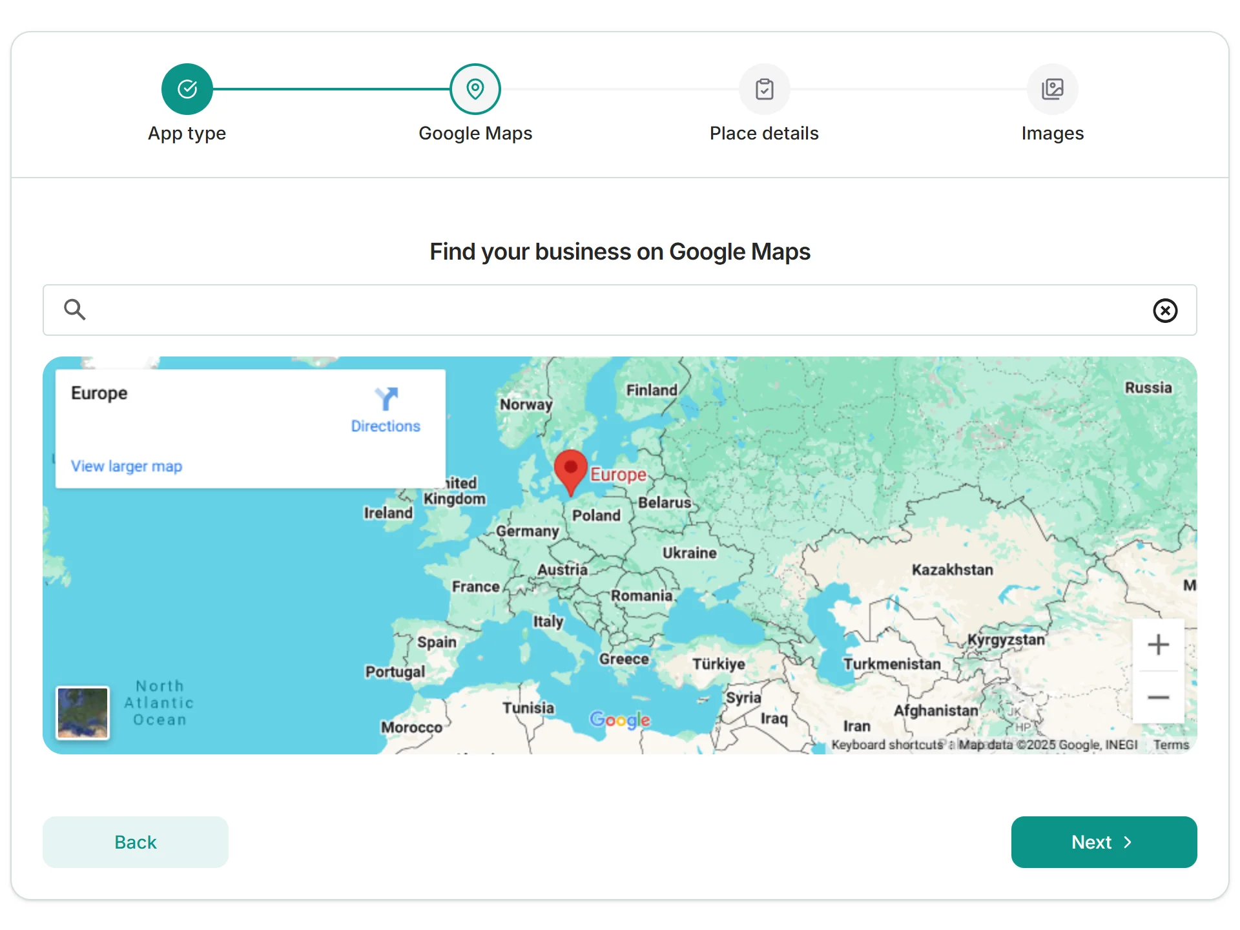The width and height of the screenshot is (1240, 930).
Task: Click the Spain label on map
Action: tap(437, 642)
